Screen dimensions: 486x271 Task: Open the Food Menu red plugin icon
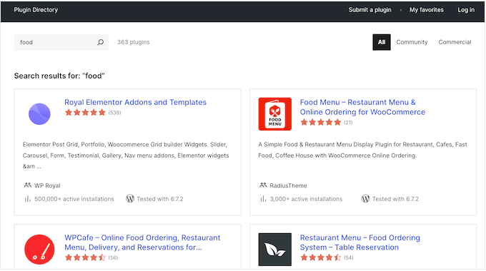coord(275,114)
